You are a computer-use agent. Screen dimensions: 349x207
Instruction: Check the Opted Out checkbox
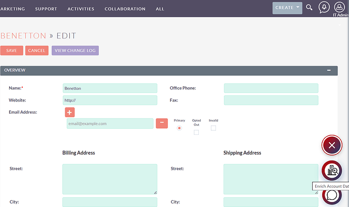pos(196,132)
